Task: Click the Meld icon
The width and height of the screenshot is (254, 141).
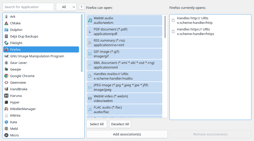Action: coord(6,129)
